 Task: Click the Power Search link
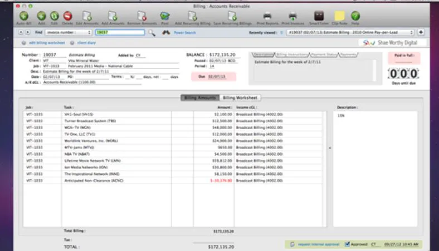click(185, 33)
